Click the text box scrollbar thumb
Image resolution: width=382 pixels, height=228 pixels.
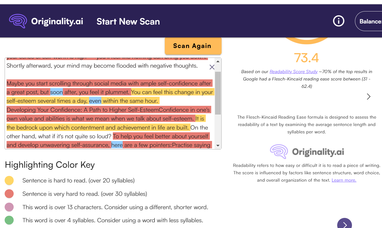point(218,93)
